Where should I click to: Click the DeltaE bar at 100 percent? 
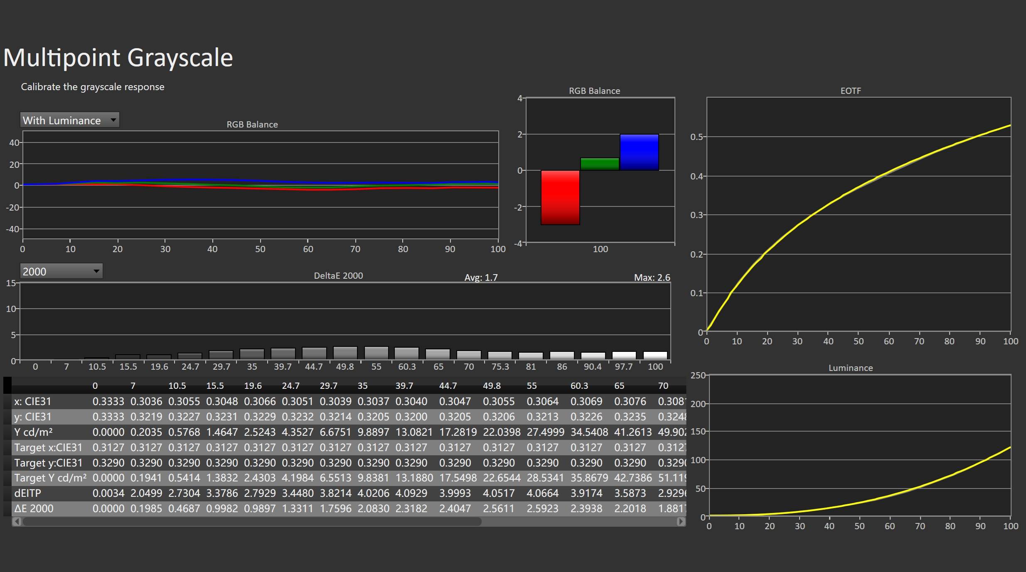pos(655,356)
